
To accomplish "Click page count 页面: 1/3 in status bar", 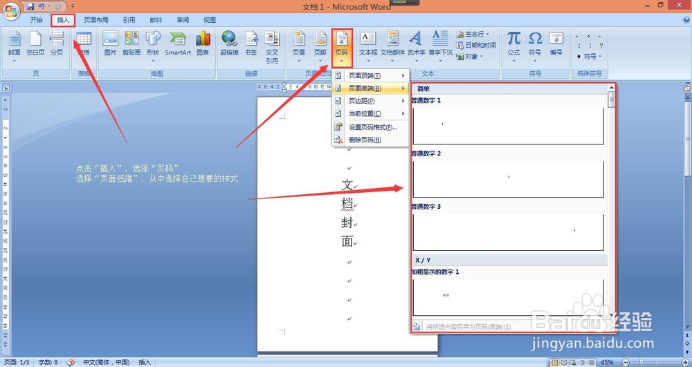I will [x=15, y=362].
